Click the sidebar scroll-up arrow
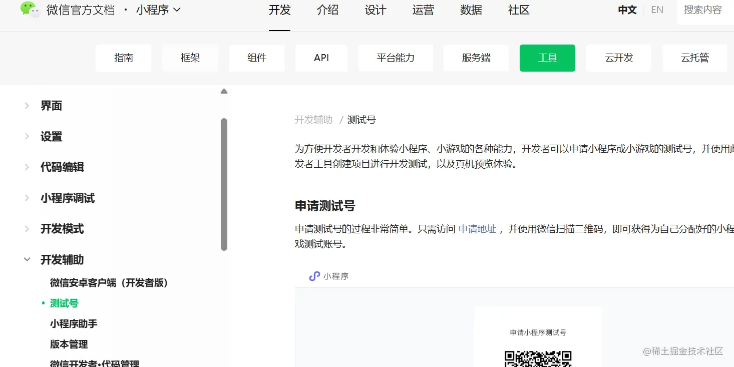The image size is (734, 367). point(224,91)
